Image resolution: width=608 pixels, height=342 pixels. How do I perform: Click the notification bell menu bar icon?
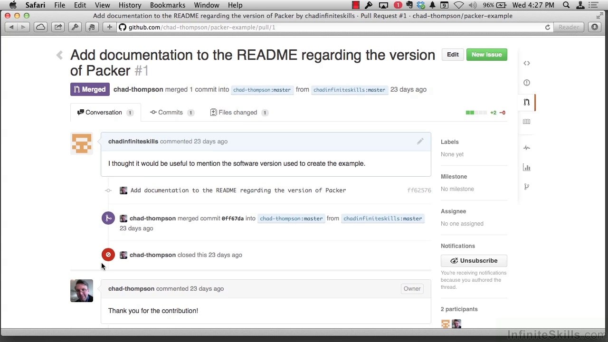[x=432, y=5]
